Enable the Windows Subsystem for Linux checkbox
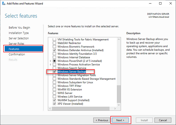 (x=54, y=82)
